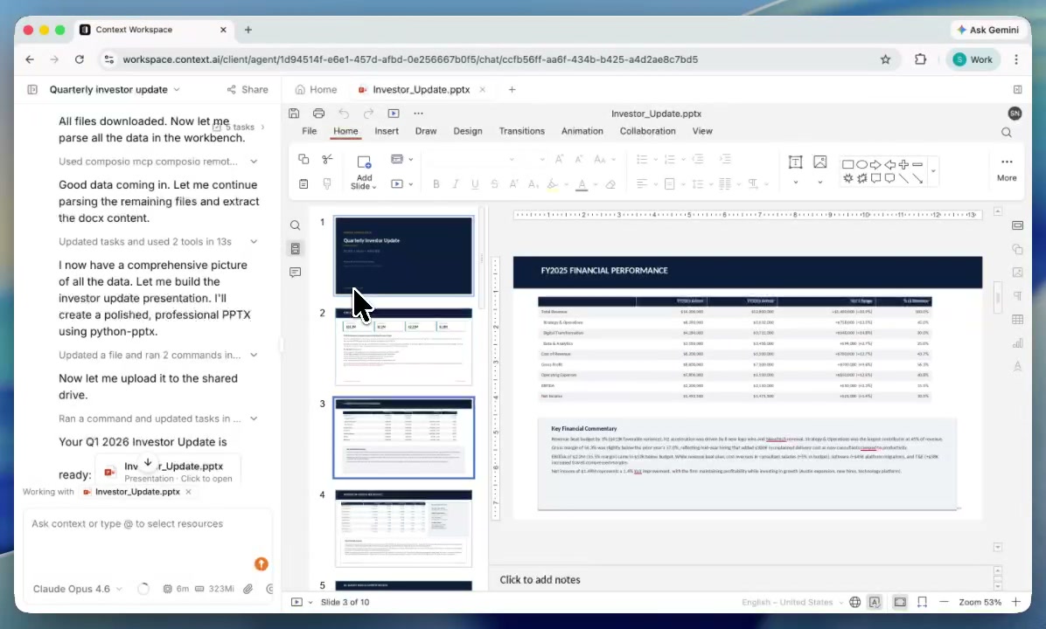The width and height of the screenshot is (1046, 629).
Task: Toggle Subscript formatting
Action: (533, 184)
